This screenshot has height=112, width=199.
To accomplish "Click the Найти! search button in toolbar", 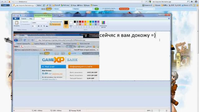I will (x=39, y=5).
